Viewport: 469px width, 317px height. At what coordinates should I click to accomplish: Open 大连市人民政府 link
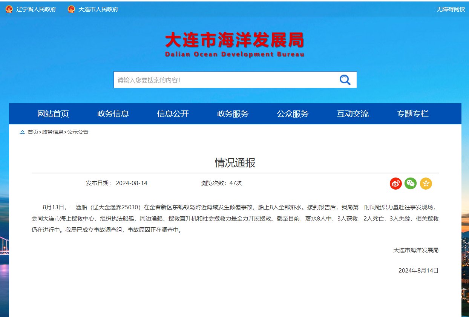point(98,9)
